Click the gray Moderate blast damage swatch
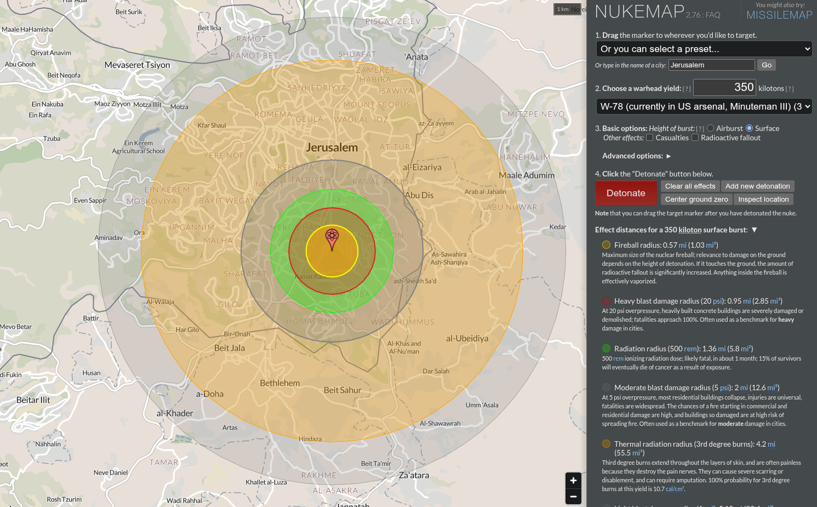 (607, 388)
